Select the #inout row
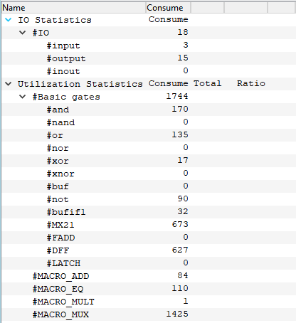The image size is (296, 323). (149, 71)
